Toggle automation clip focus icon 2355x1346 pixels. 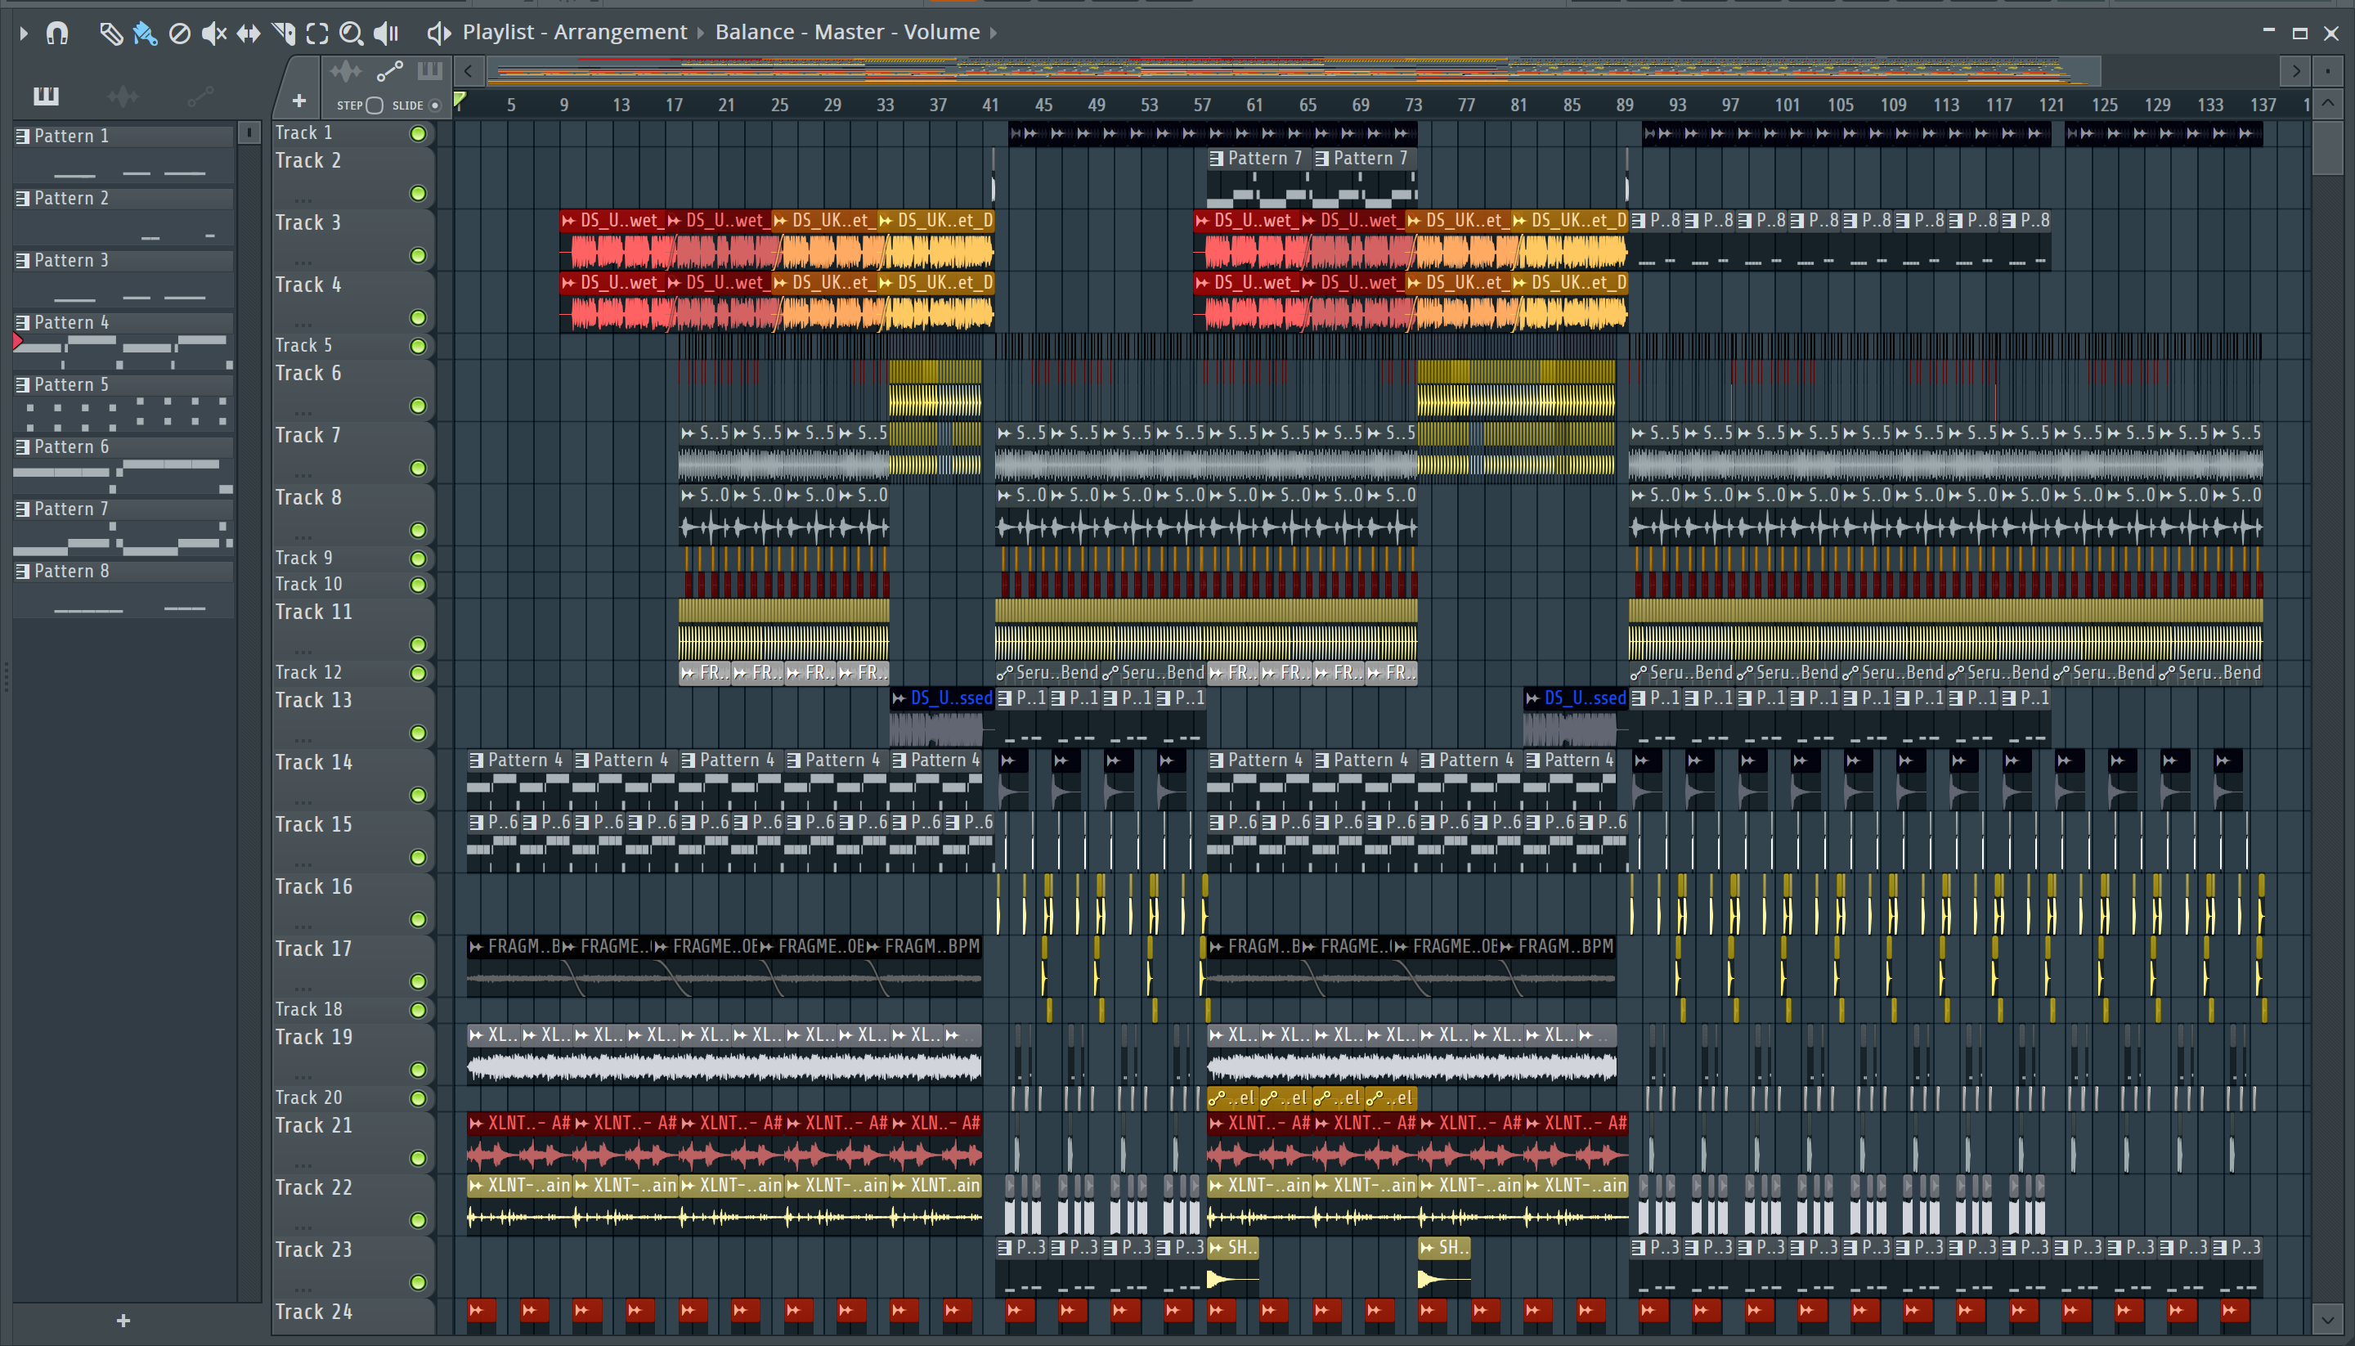tap(389, 71)
